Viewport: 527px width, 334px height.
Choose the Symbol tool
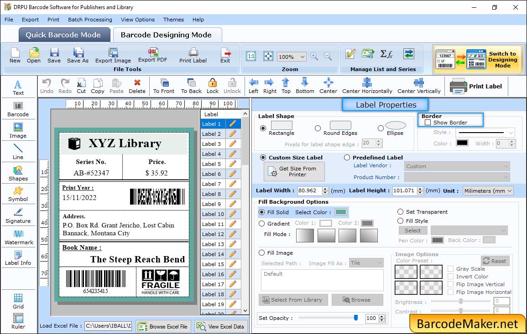(x=18, y=195)
